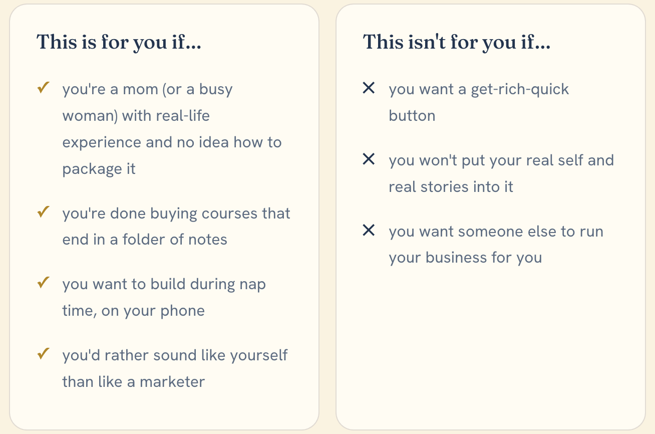
Task: Click the text "package it"
Action: click(99, 169)
